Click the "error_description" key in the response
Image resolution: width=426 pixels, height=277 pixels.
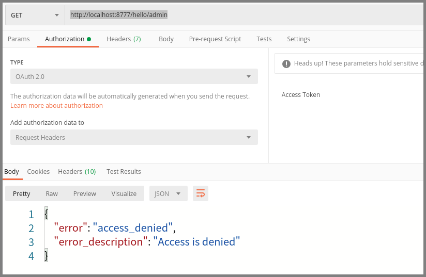[101, 241]
